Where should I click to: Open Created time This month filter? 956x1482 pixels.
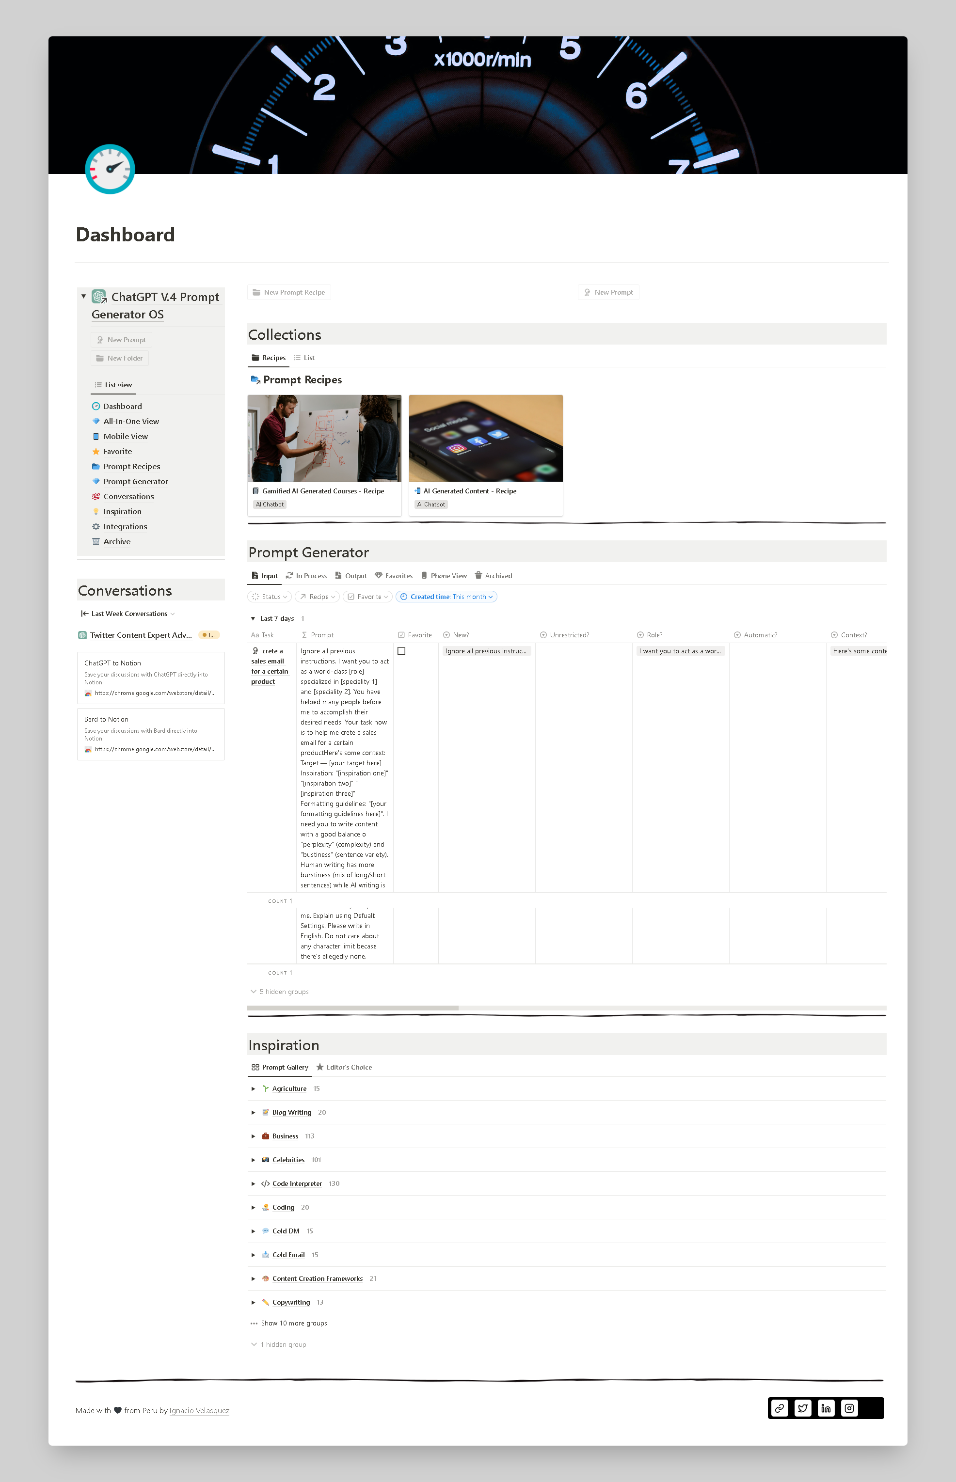click(x=446, y=597)
